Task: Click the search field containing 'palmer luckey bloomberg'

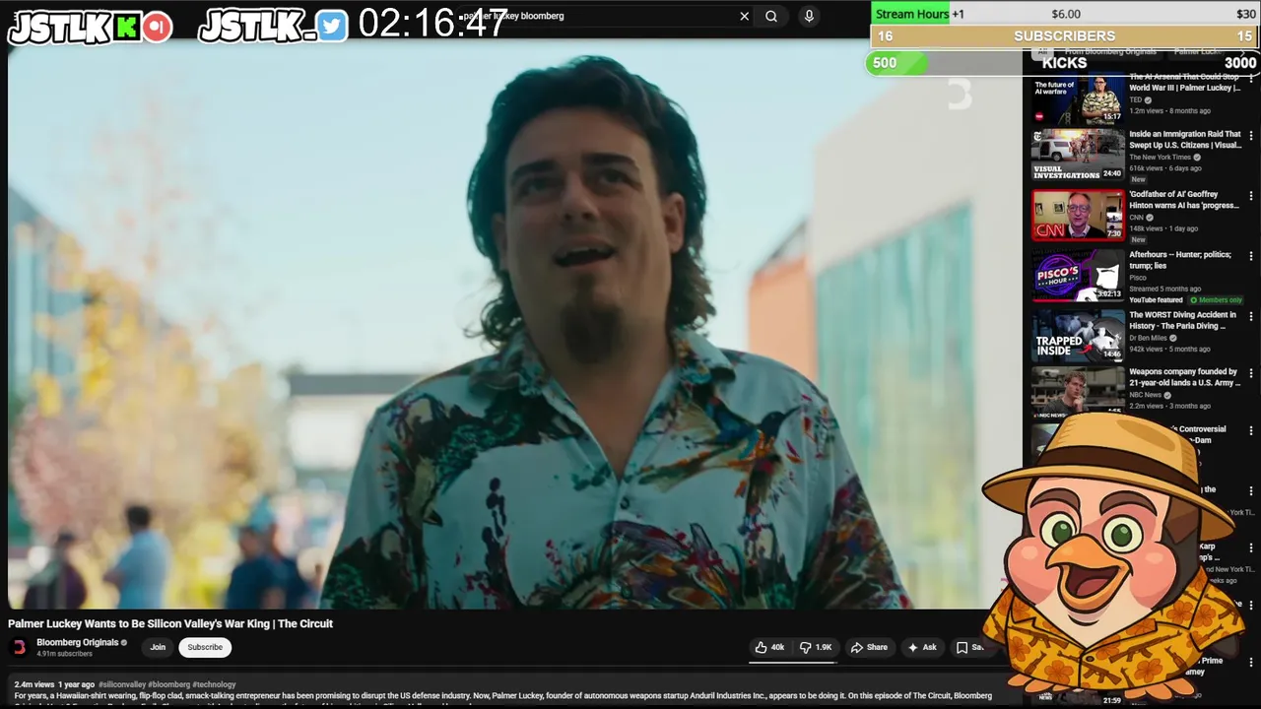Action: [601, 16]
